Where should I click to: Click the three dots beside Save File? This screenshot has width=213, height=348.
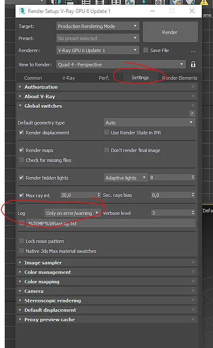[x=193, y=51]
